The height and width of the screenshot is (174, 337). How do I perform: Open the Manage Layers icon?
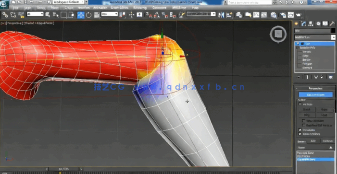coord(239,14)
